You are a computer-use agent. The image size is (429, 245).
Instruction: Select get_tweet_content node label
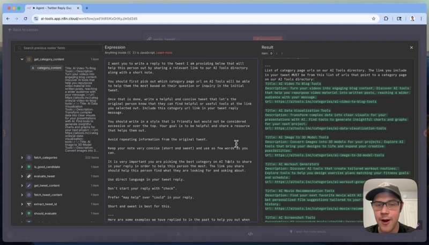47,185
